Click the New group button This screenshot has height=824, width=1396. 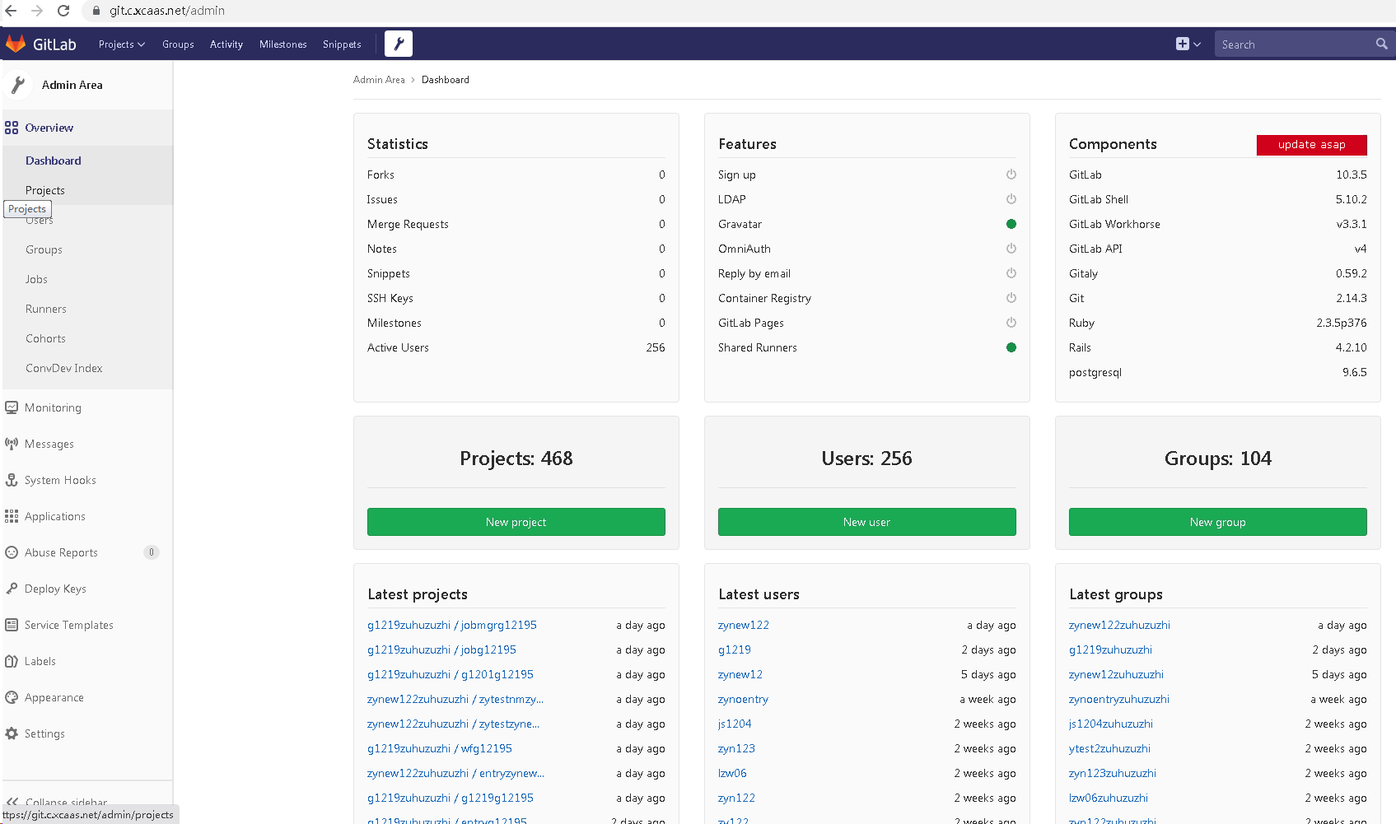1218,522
